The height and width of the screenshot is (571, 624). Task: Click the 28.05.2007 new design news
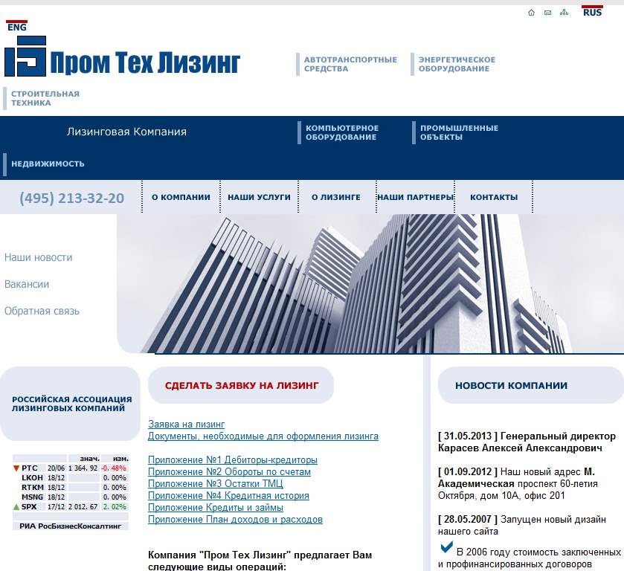coord(522,525)
